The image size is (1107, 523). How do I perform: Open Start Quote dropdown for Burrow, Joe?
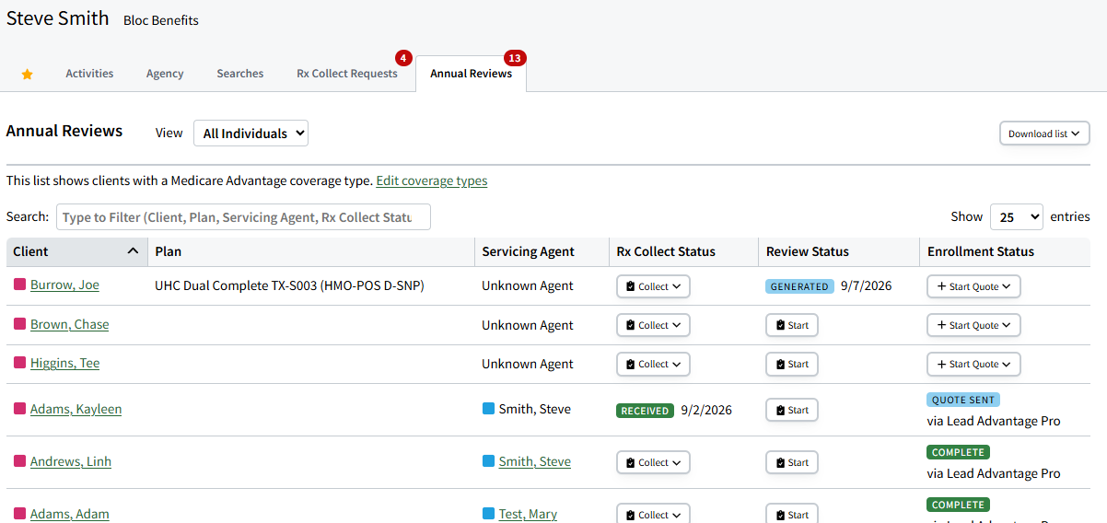973,286
